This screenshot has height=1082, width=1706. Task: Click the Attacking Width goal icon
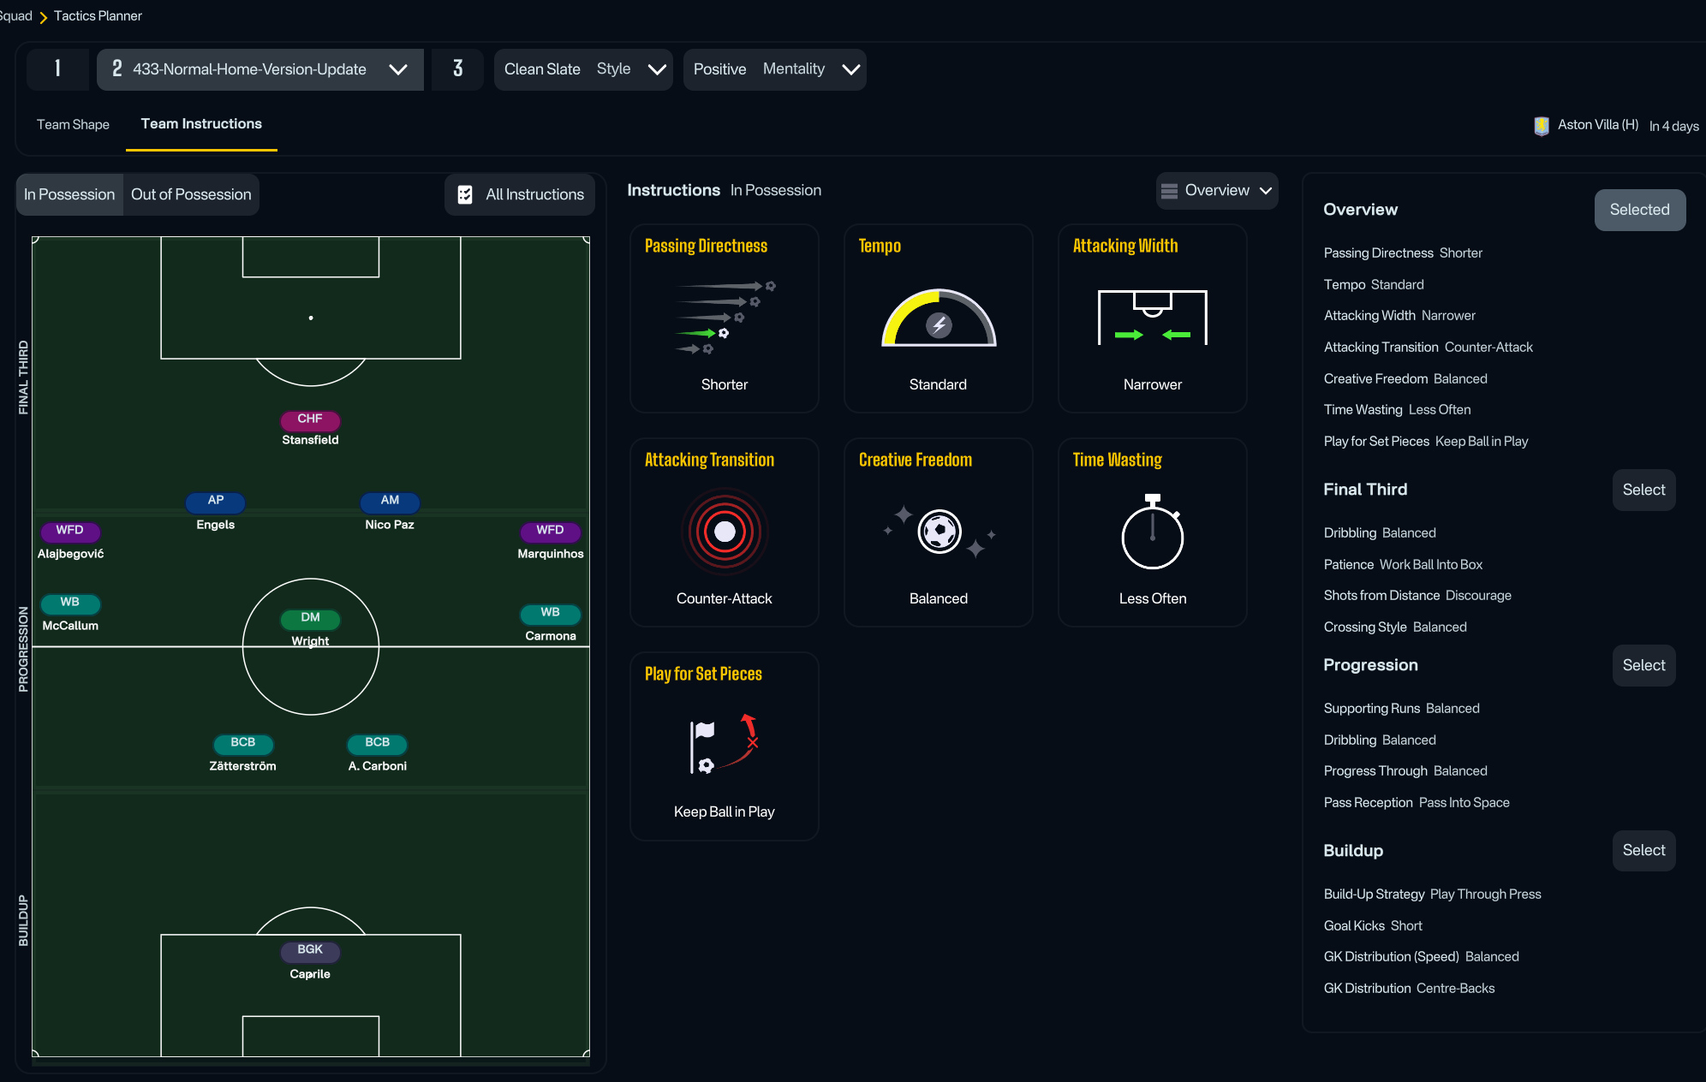tap(1153, 318)
